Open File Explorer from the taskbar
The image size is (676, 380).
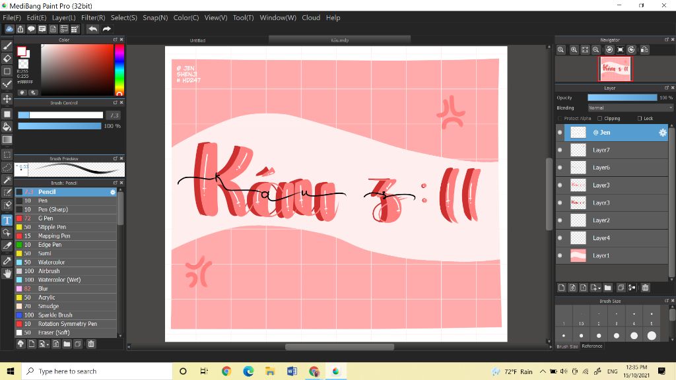point(270,371)
